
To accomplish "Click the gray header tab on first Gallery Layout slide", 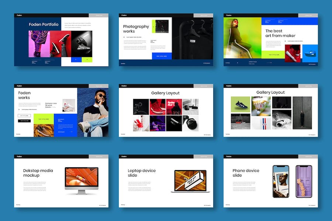I will (204, 86).
